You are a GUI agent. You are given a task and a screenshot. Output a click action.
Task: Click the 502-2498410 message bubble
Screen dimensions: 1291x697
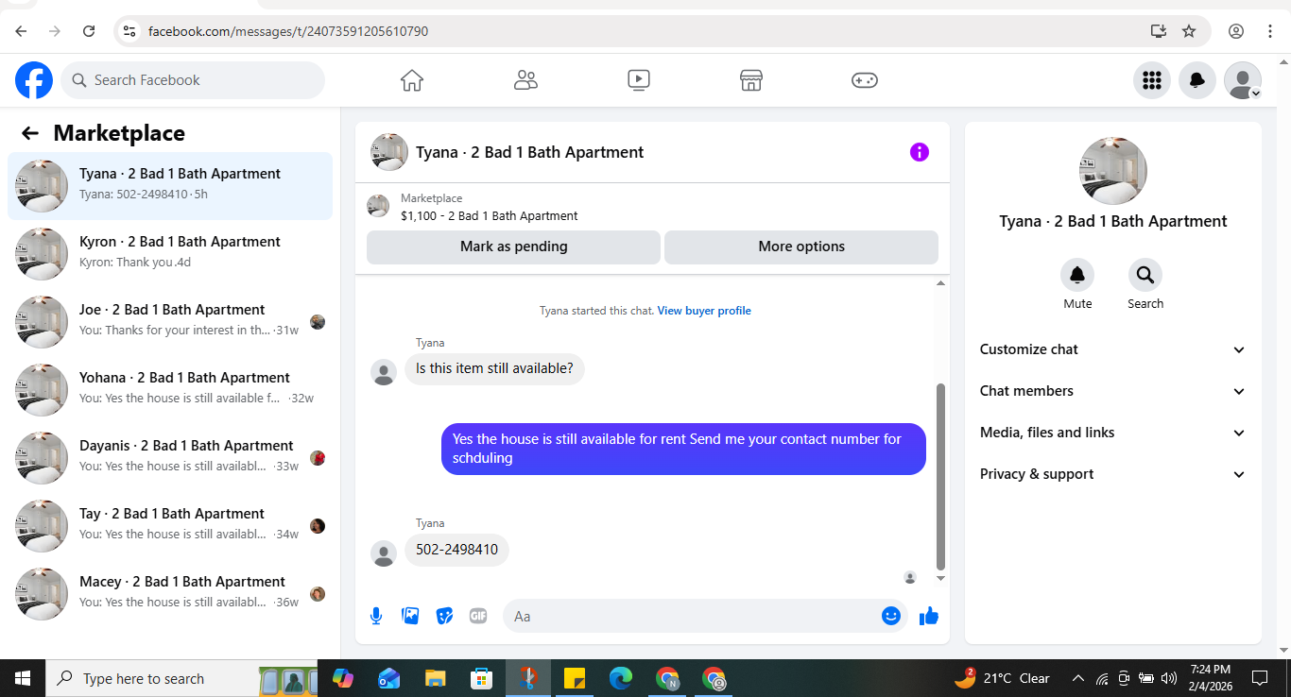456,550
